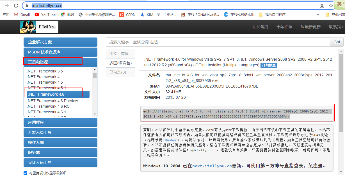
Task: Check the .NET Framework 4.6 Offline Installer checkbox
Action: pyautogui.click(x=141, y=60)
